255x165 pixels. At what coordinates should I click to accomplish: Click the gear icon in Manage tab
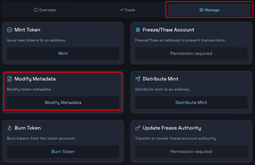tap(201, 10)
